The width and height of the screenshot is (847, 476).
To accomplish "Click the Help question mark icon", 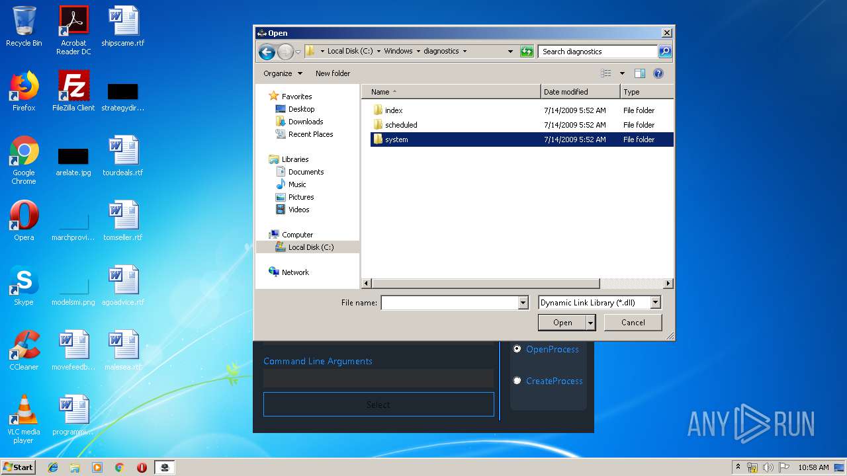I will point(658,73).
